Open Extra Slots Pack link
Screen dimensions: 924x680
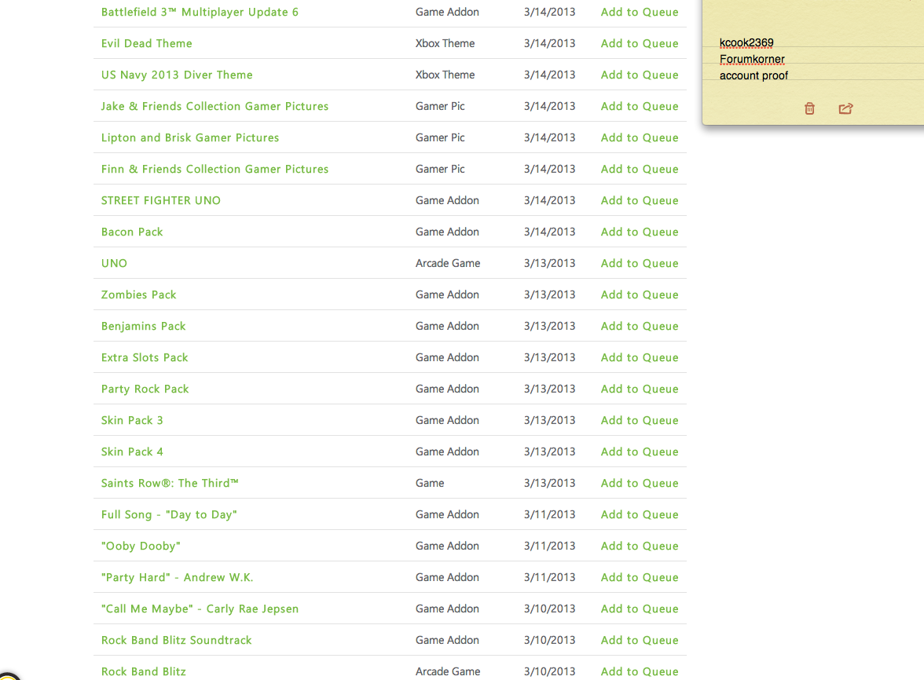tap(145, 357)
